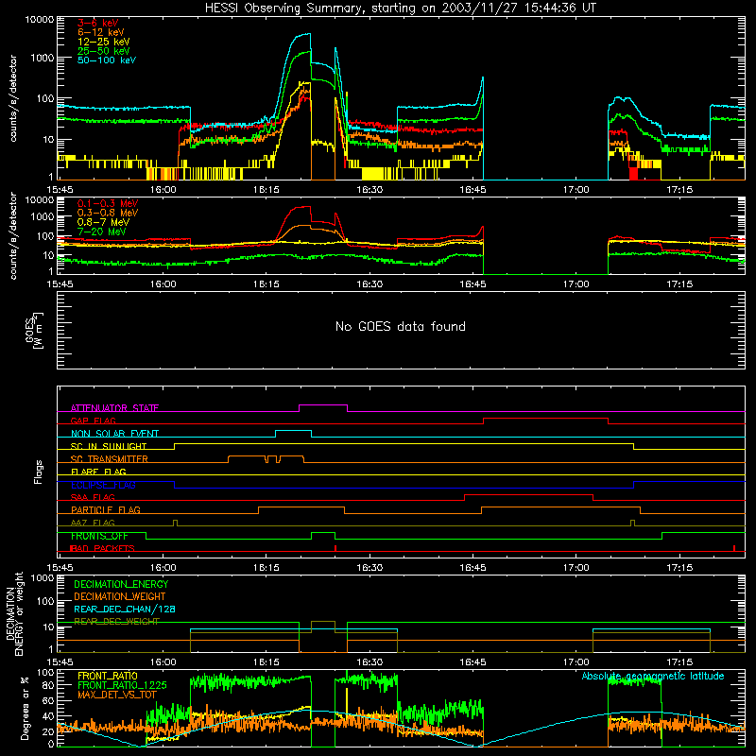Select 17:15 tick label under decimation panel
Screen dimensions: 756x756
tap(679, 662)
